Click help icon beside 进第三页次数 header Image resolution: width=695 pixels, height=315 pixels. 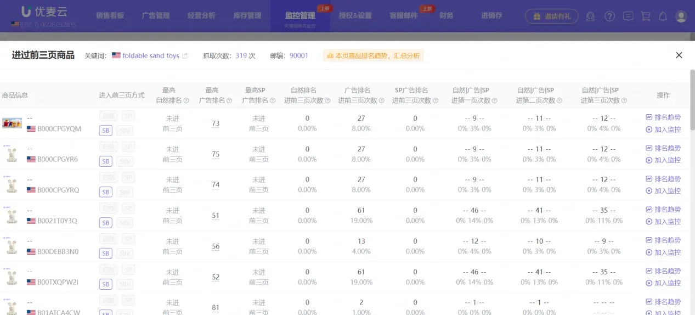[x=624, y=100]
